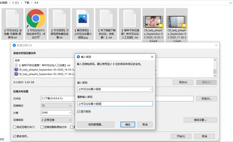Select the 人工加速 text file icon in folder
The image size is (233, 142).
(x=130, y=18)
